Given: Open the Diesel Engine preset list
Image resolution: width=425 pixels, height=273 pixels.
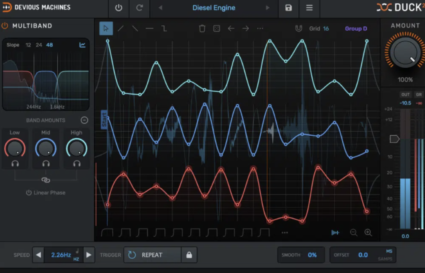Looking at the screenshot, I should (x=214, y=7).
